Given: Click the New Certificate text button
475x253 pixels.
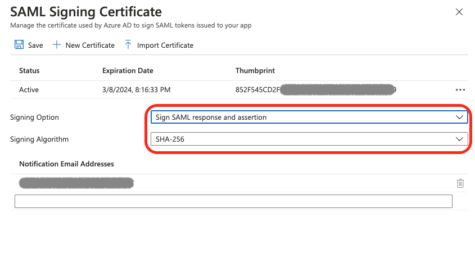Looking at the screenshot, I should click(90, 45).
